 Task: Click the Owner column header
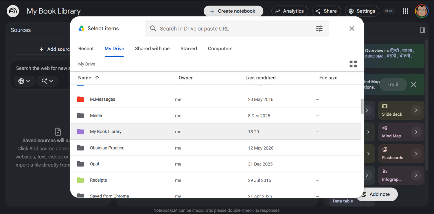[186, 78]
